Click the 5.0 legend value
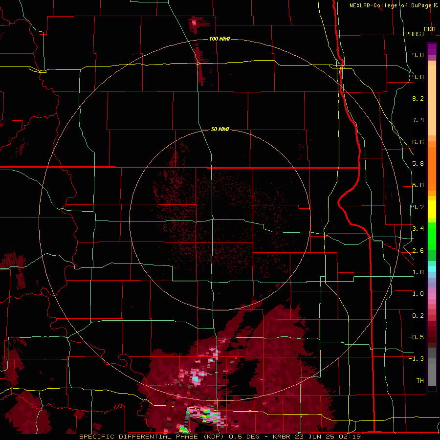 coord(418,185)
